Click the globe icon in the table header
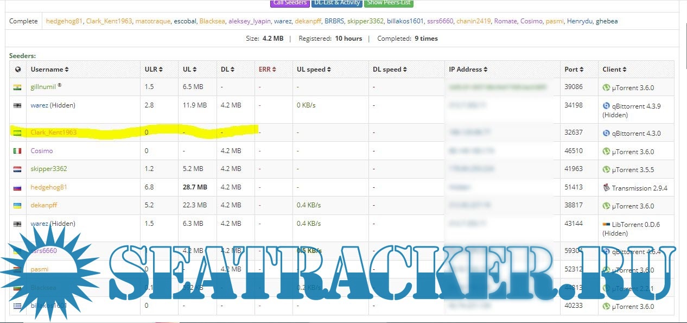 coord(18,69)
